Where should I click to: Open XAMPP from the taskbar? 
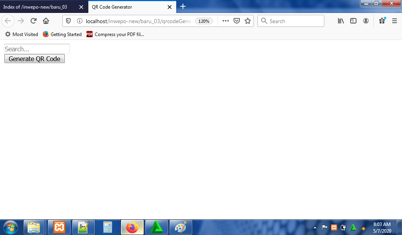click(59, 227)
